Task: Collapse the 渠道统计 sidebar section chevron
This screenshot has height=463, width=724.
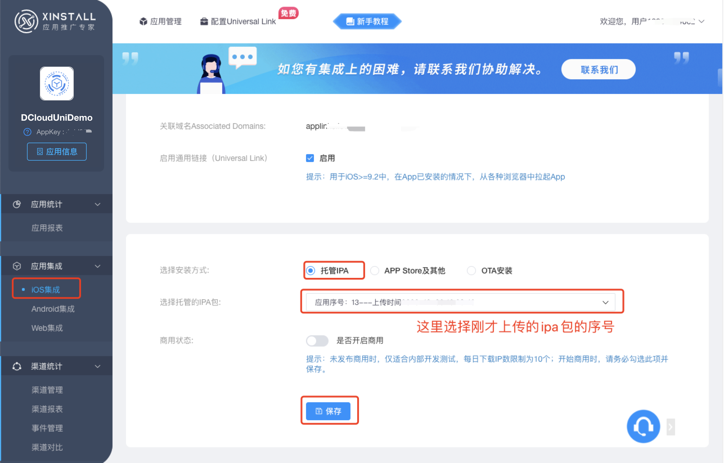Action: (98, 367)
